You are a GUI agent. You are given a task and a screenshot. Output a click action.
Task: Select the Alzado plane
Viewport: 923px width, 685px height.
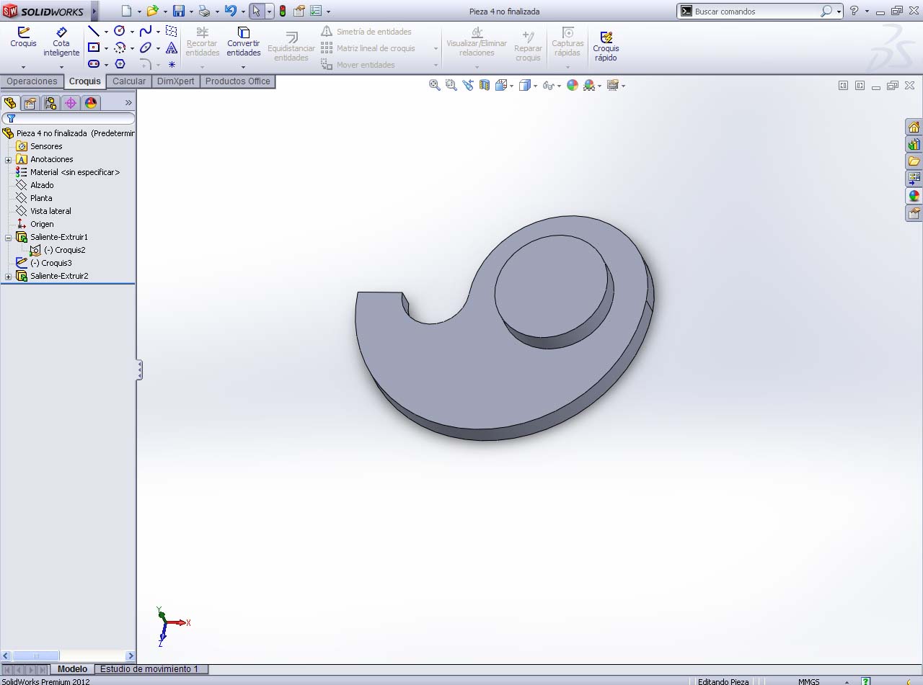(x=42, y=185)
